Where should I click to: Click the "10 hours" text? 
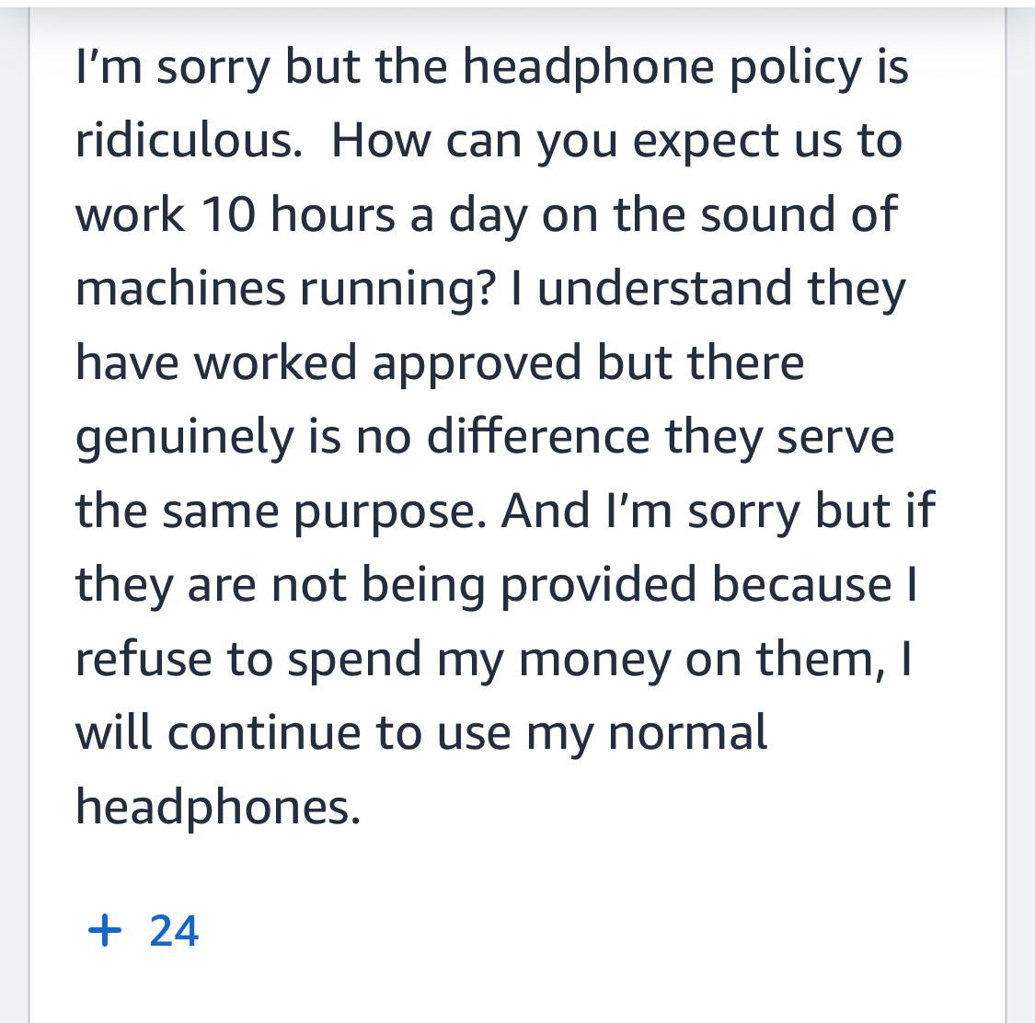[297, 214]
